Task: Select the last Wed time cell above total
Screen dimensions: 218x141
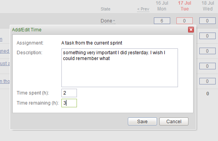Action: 207,81
